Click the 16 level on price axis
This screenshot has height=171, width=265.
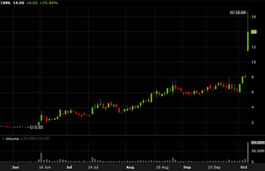click(x=253, y=17)
